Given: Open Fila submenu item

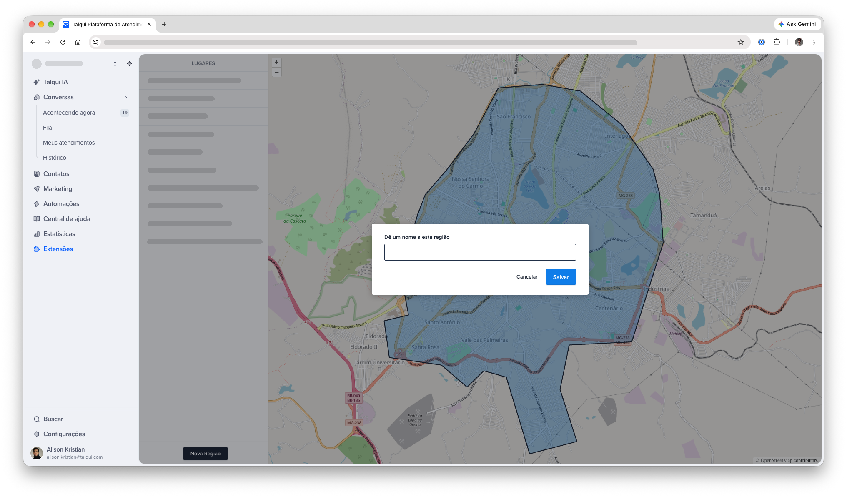Looking at the screenshot, I should click(x=48, y=128).
